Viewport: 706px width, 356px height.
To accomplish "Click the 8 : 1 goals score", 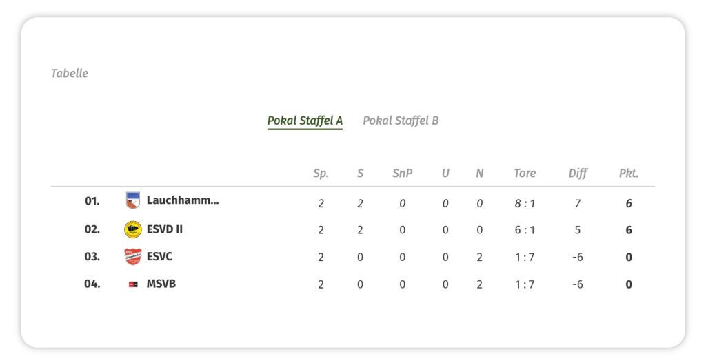I will [525, 204].
